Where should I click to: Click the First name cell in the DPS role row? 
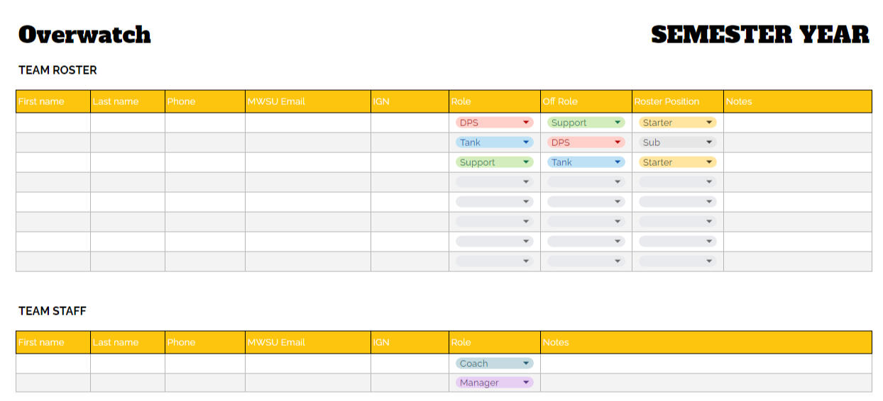[x=53, y=123]
